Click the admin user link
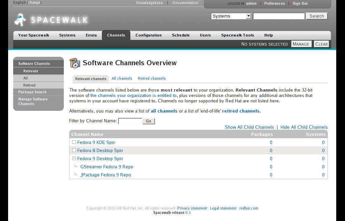Screen dimensions: 345x221 251,3
